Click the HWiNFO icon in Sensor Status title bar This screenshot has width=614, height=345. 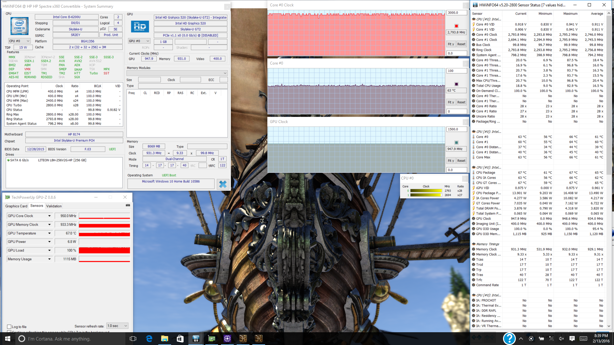click(x=475, y=5)
